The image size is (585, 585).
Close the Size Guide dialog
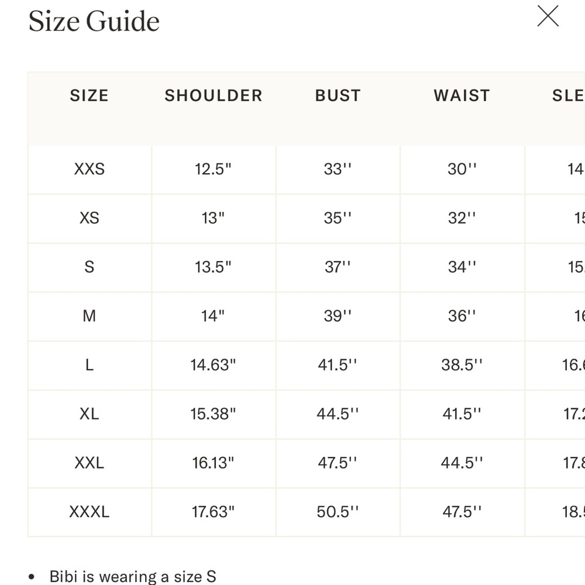click(548, 16)
